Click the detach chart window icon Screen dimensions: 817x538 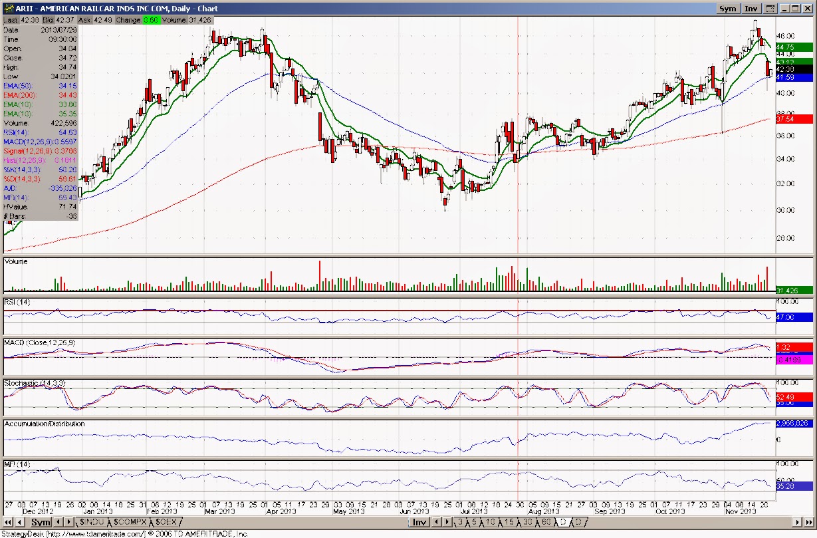click(770, 9)
